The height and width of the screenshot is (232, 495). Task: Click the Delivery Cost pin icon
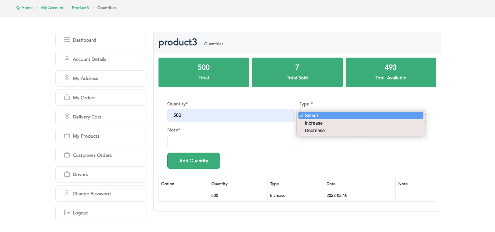(67, 116)
